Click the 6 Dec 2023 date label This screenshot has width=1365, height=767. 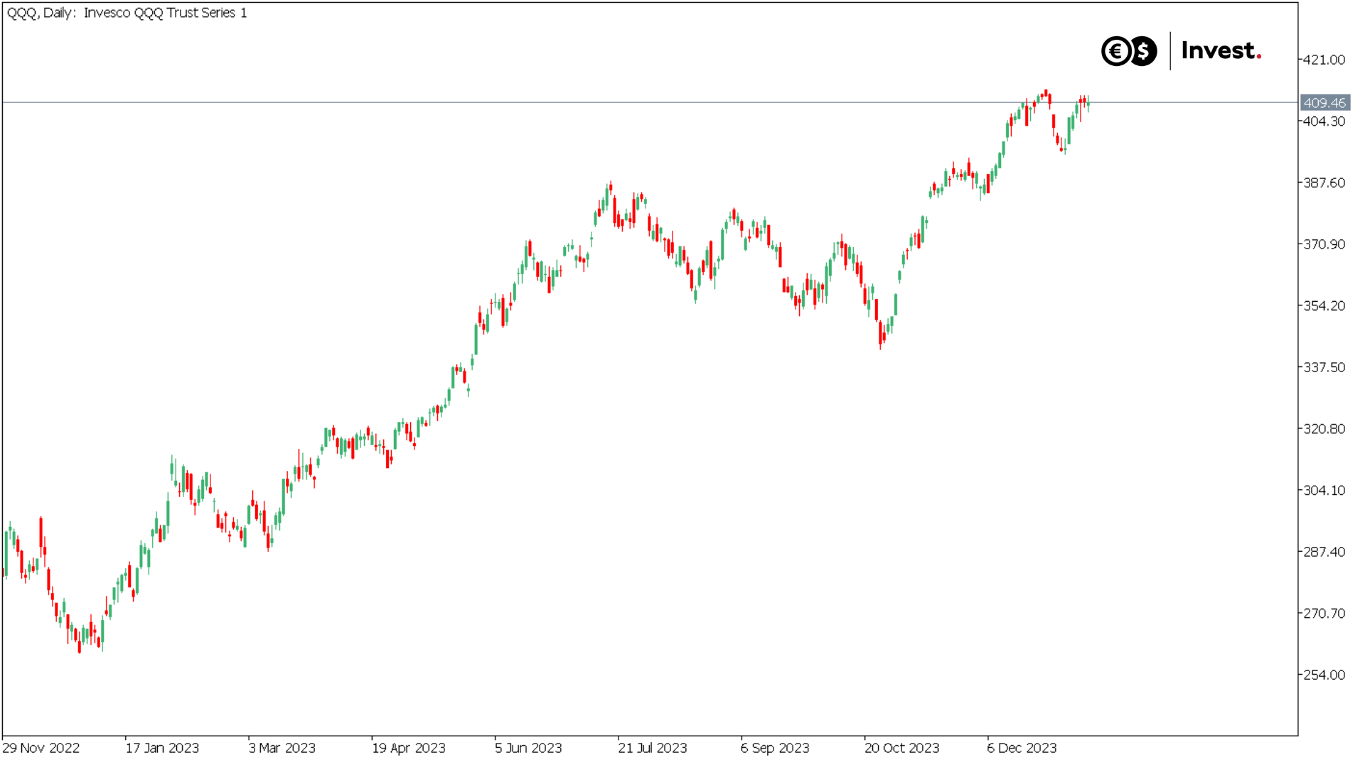[x=1022, y=748]
